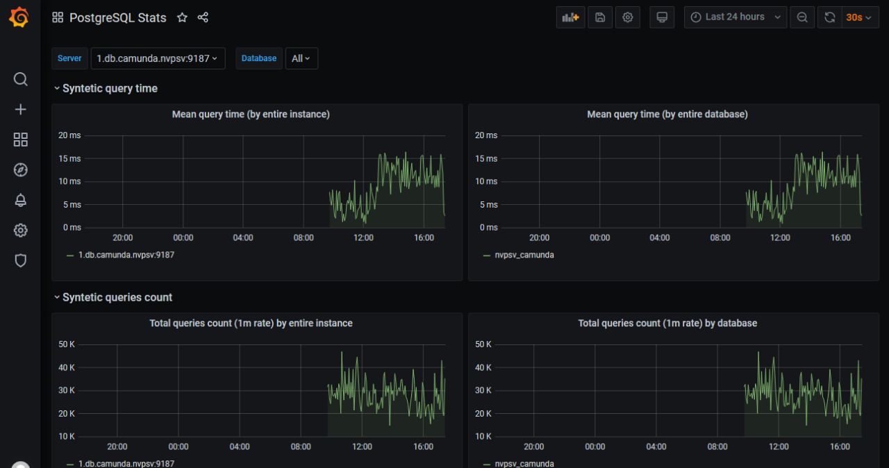This screenshot has width=889, height=468.
Task: Collapse the Syntetic query time row
Action: 106,88
